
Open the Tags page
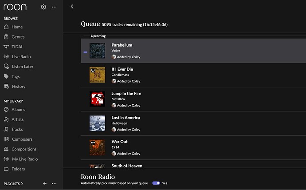click(x=16, y=76)
